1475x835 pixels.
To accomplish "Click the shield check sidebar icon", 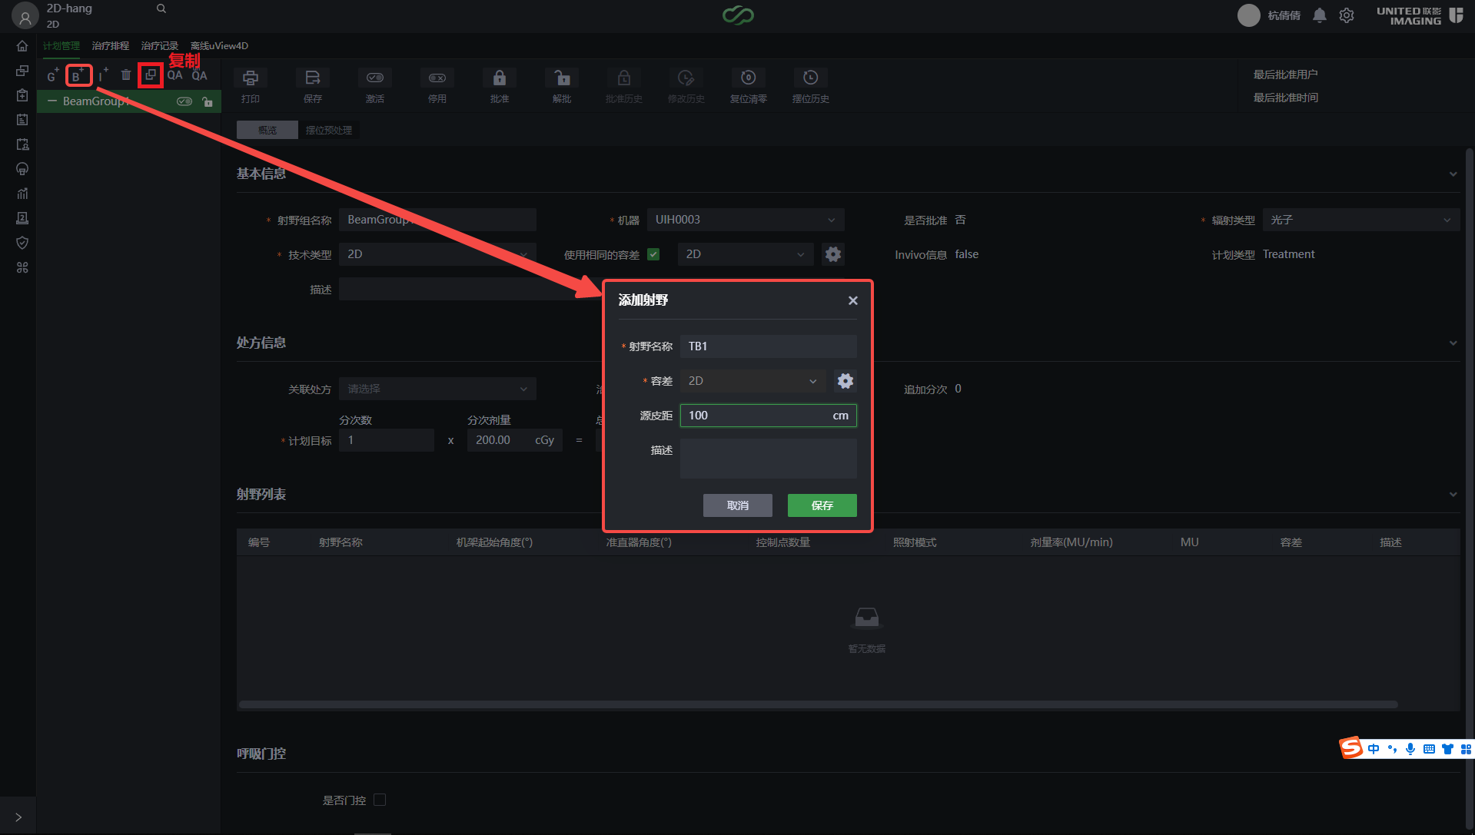I will [x=22, y=243].
